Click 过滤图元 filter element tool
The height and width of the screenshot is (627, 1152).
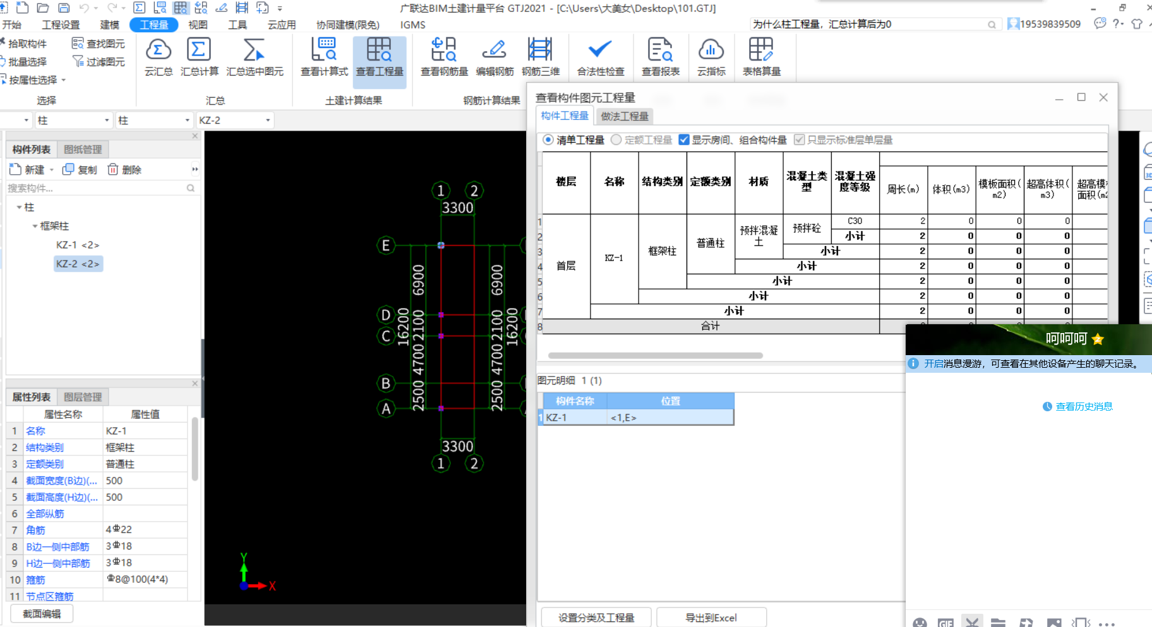tap(99, 62)
